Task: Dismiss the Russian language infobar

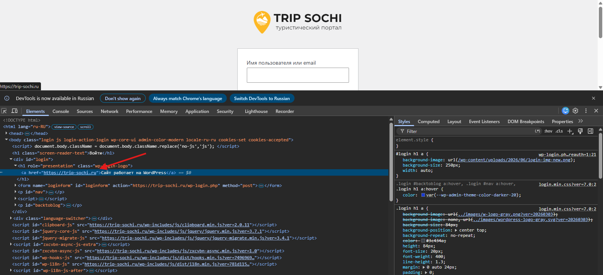Action: (594, 98)
